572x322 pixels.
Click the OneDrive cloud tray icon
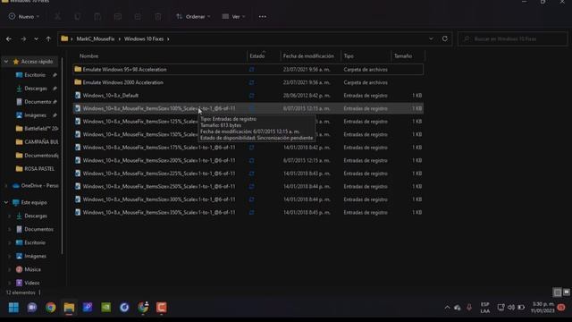click(458, 308)
